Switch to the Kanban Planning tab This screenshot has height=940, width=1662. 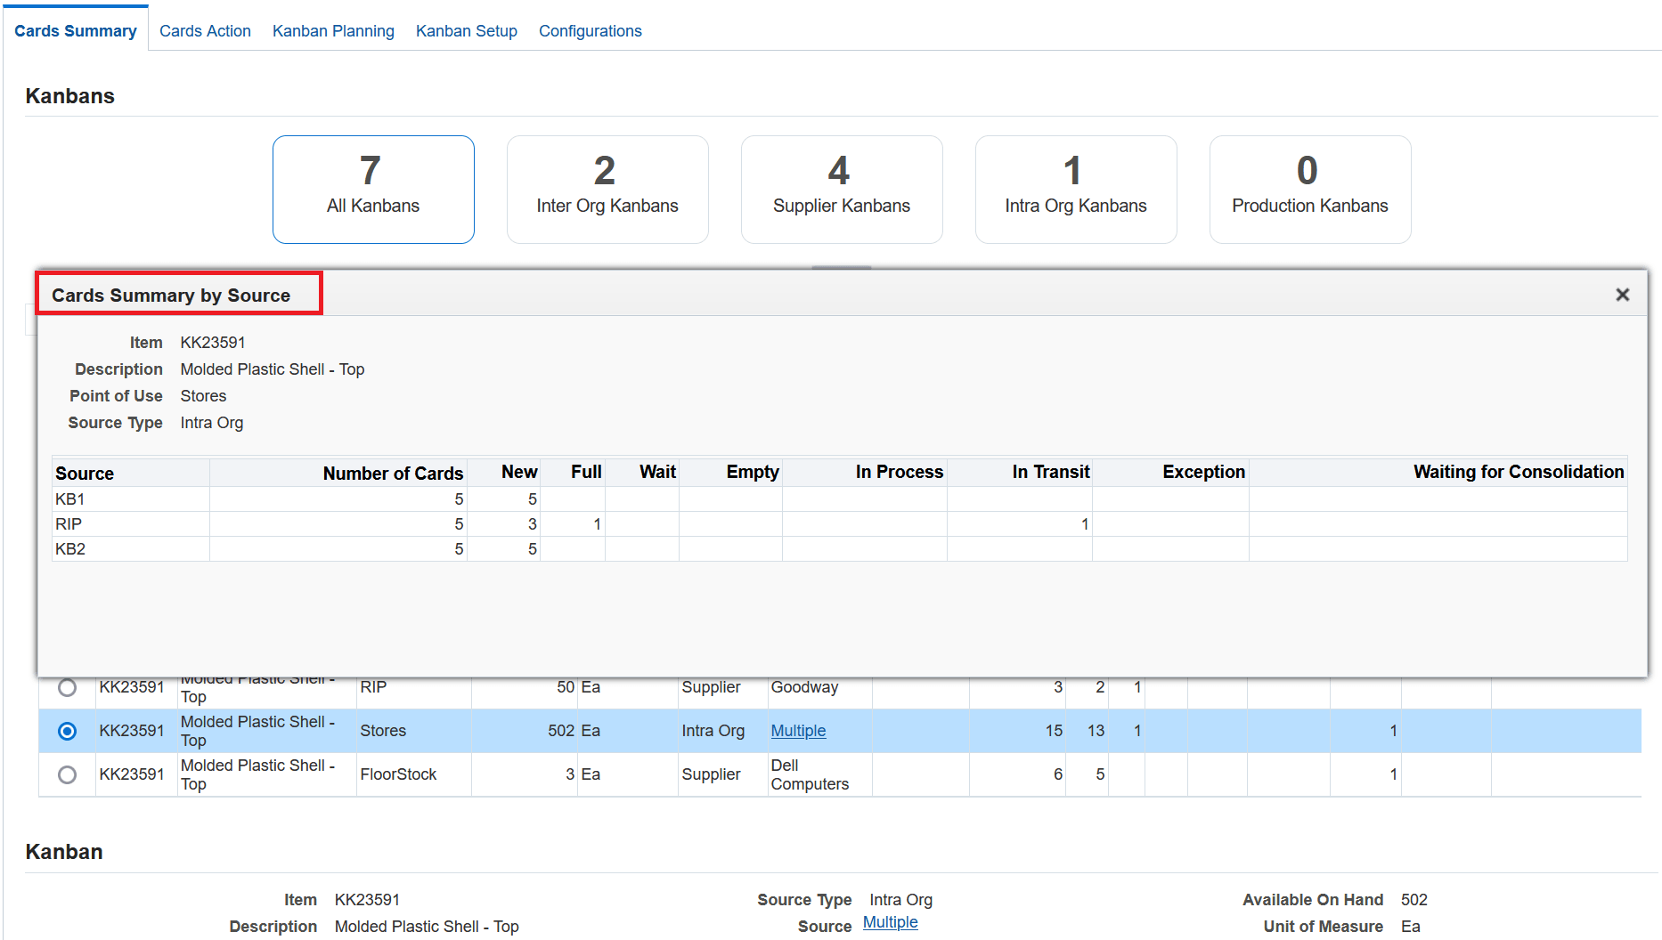(333, 31)
